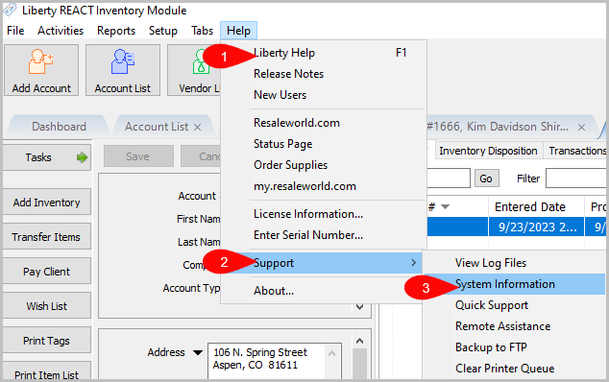Open the Account List toolbar icon
Screen dimensions: 609x382
click(123, 70)
